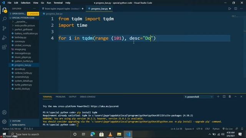246x138 pixels.
Task: Switch to the Untitled-1 editor tab
Action: coord(62,9)
